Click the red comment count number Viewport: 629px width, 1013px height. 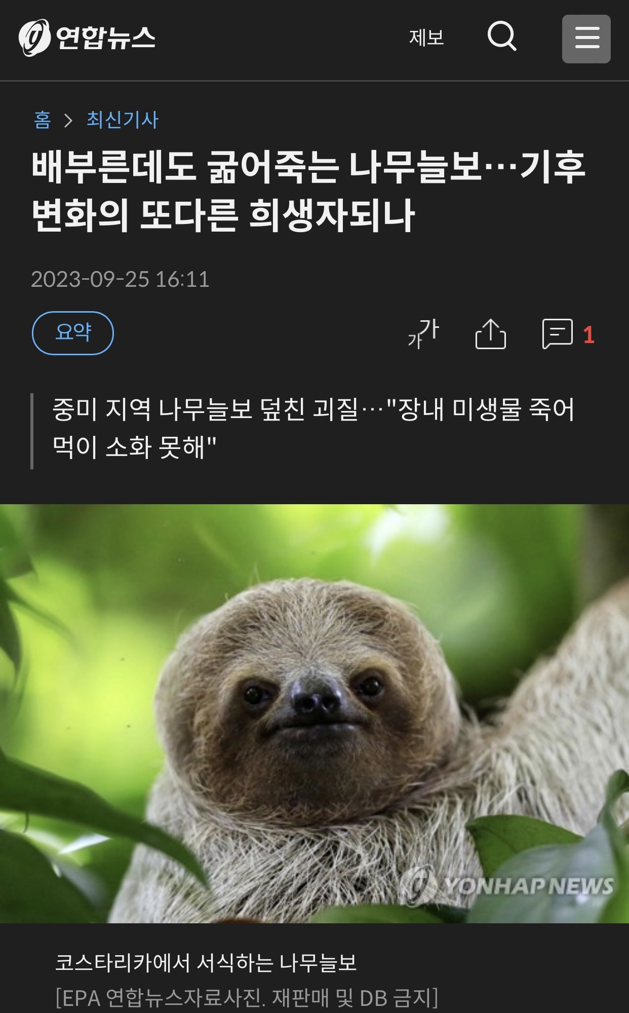coord(588,335)
